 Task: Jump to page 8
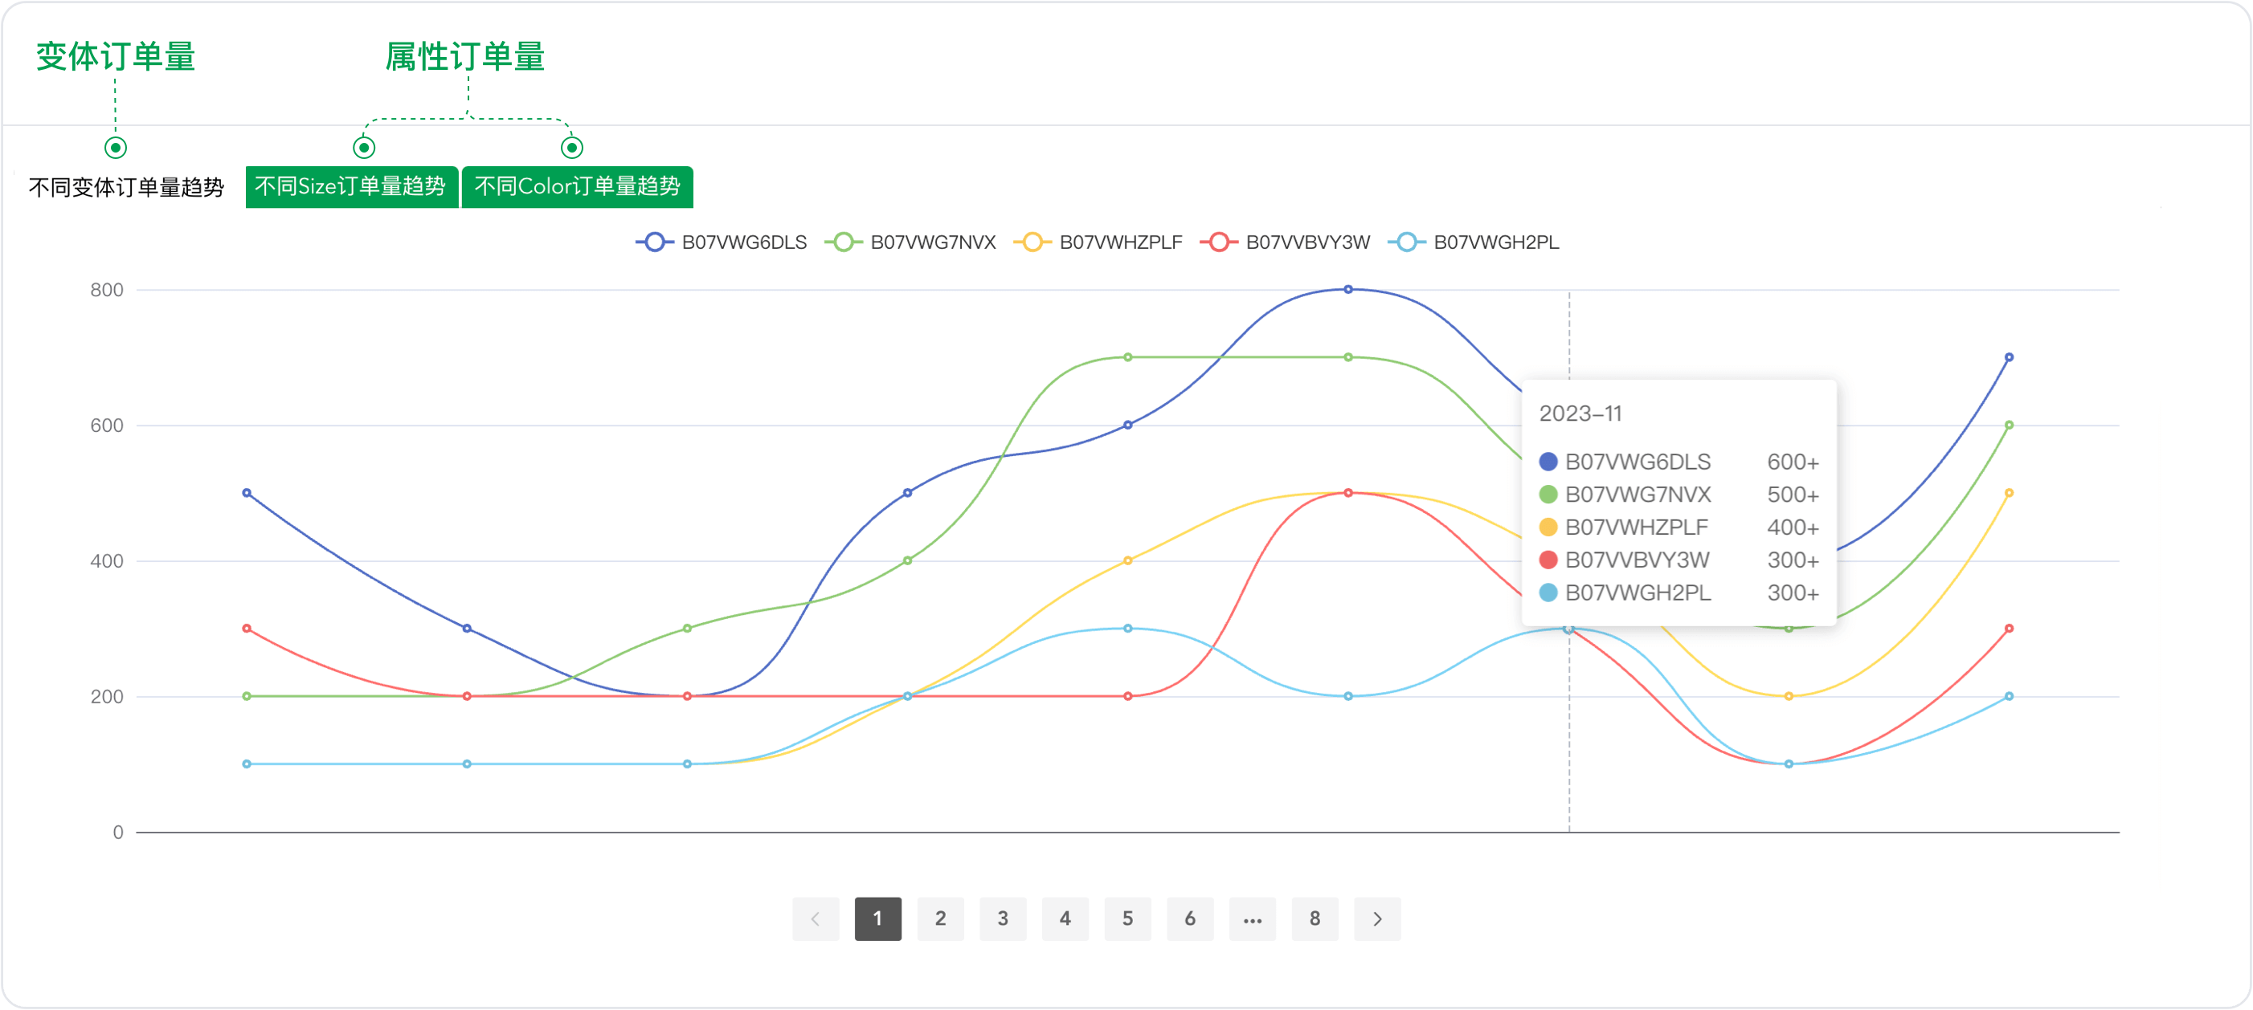tap(1315, 918)
